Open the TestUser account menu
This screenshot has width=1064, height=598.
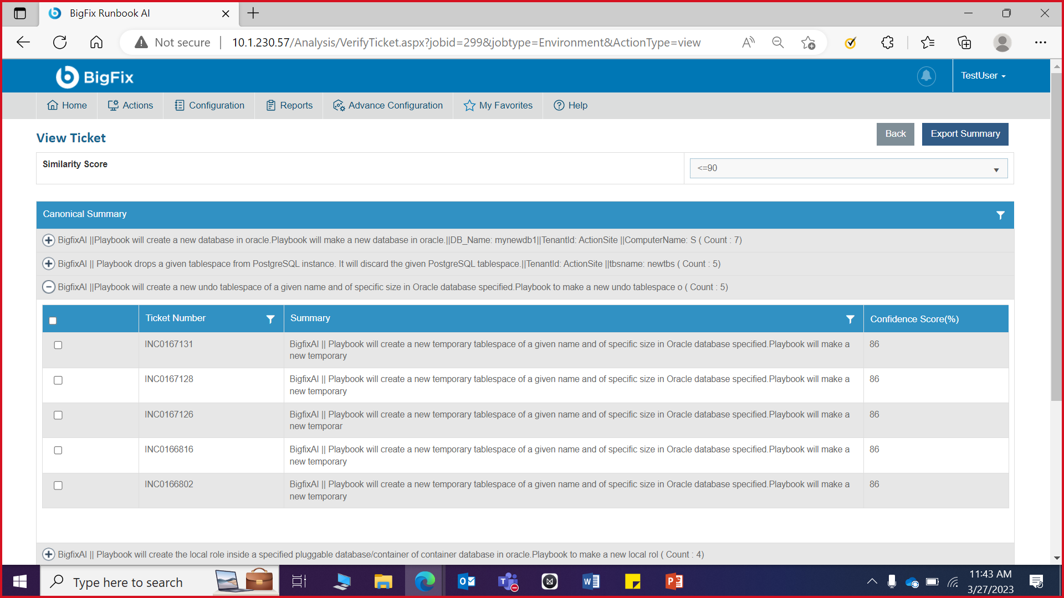pyautogui.click(x=983, y=76)
